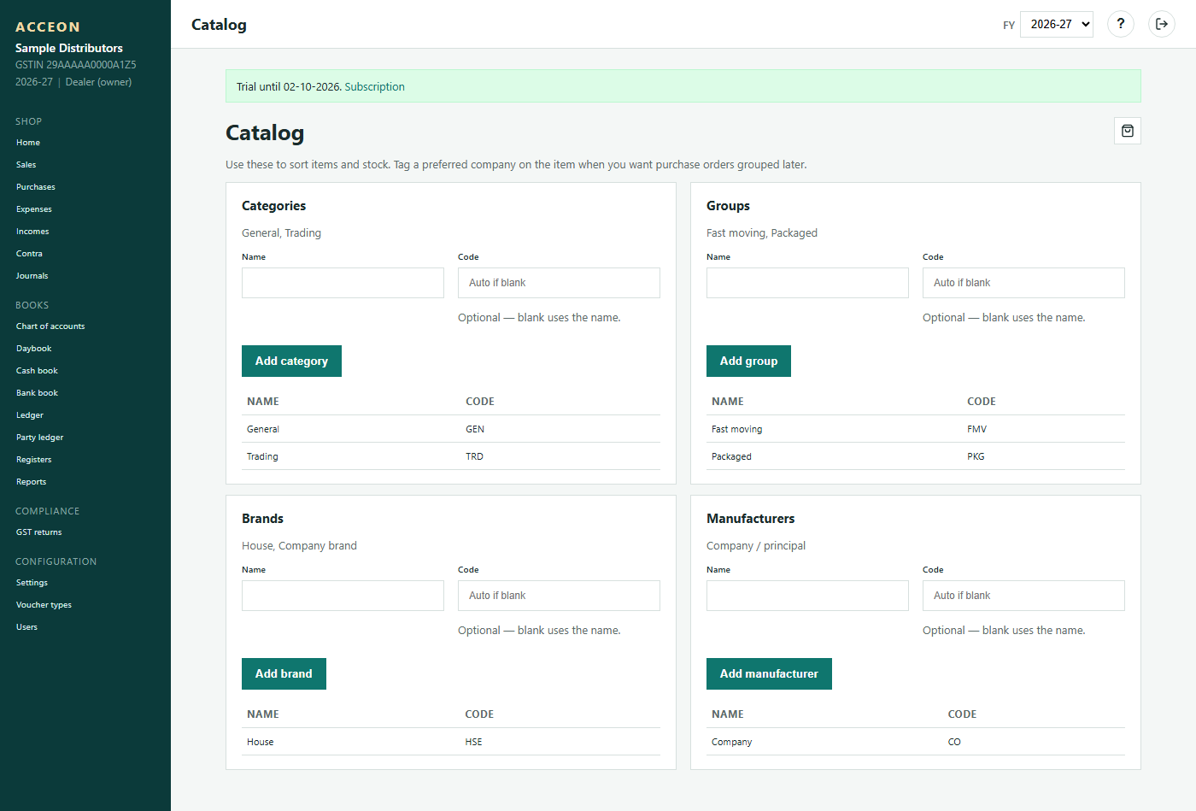The image size is (1196, 811).
Task: Focus the Brands Name input field
Action: click(343, 596)
